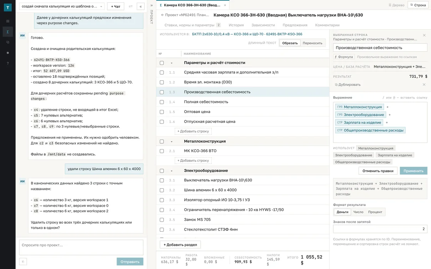
Task: Close the selected row panel (ВЫБРАННАЯ СТРОКА)
Action: 424,35
